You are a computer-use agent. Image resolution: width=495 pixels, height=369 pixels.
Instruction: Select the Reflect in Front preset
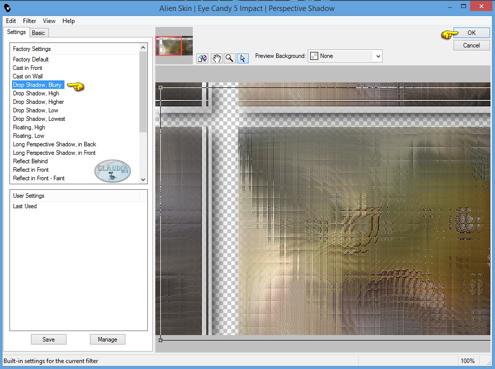[x=31, y=170]
